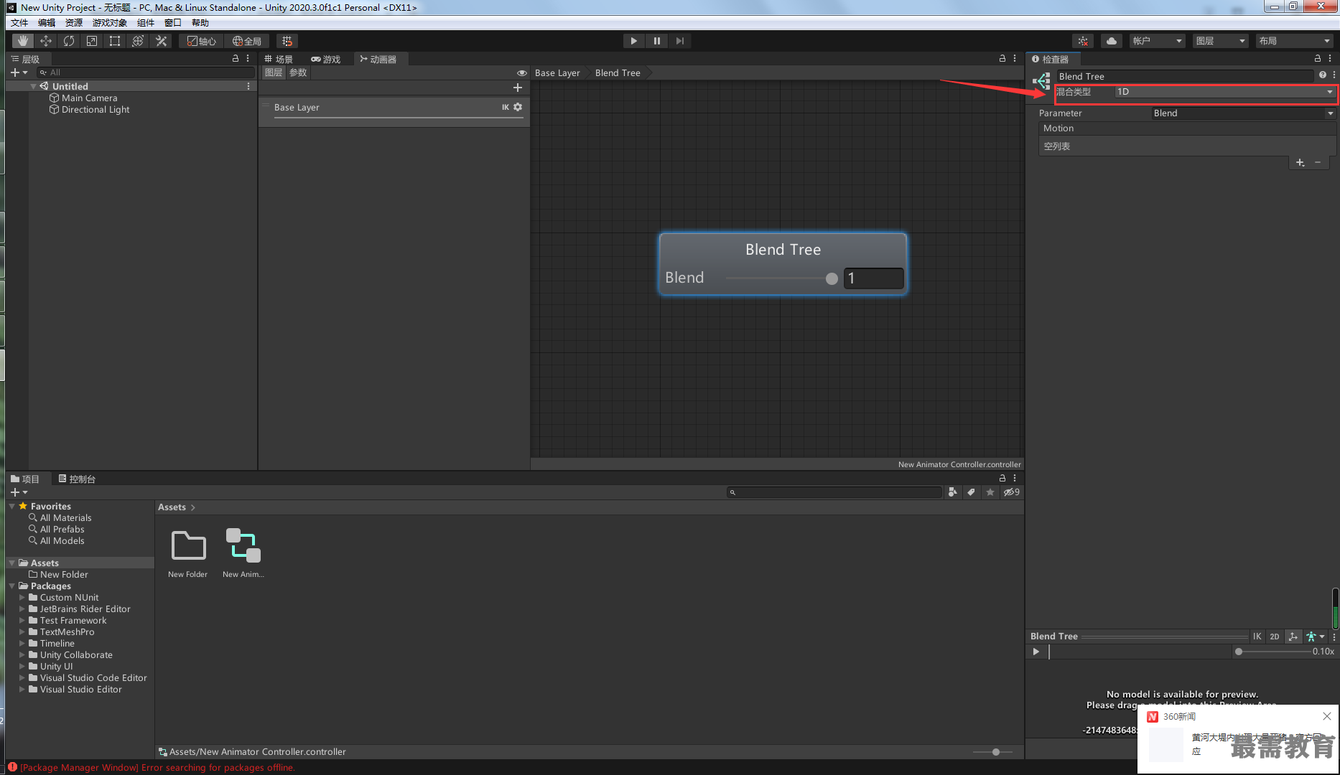
Task: Close the 360新闻 popup
Action: (x=1327, y=716)
